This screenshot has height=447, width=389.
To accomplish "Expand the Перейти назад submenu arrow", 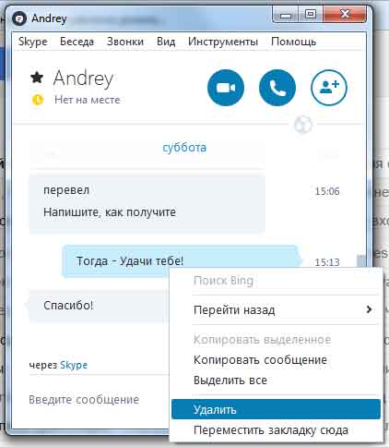I will [x=370, y=309].
